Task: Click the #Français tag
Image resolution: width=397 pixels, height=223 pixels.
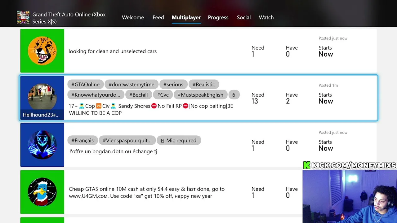Action: coord(83,140)
